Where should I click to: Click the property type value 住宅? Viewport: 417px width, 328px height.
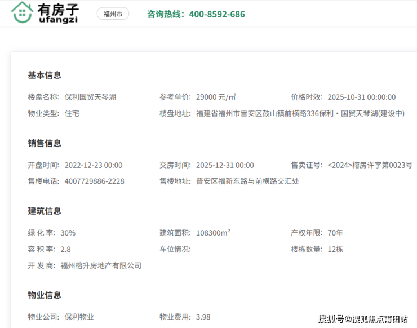pyautogui.click(x=72, y=113)
